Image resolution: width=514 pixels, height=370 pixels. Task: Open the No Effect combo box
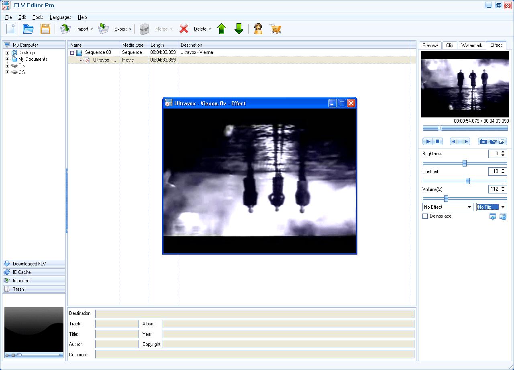coord(448,207)
